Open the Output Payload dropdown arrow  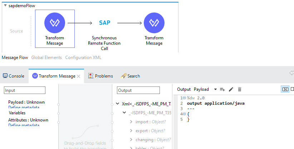tap(215, 89)
